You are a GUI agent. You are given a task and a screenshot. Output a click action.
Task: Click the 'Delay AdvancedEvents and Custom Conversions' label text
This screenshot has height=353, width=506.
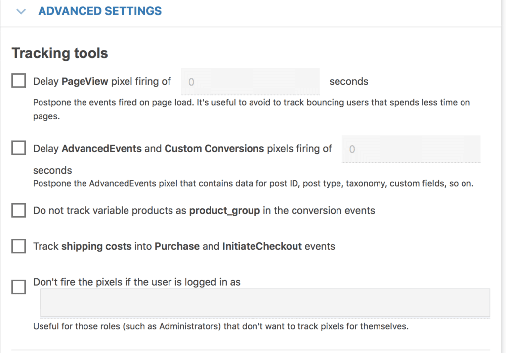(x=182, y=148)
